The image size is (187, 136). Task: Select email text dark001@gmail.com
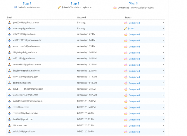click(x=23, y=119)
